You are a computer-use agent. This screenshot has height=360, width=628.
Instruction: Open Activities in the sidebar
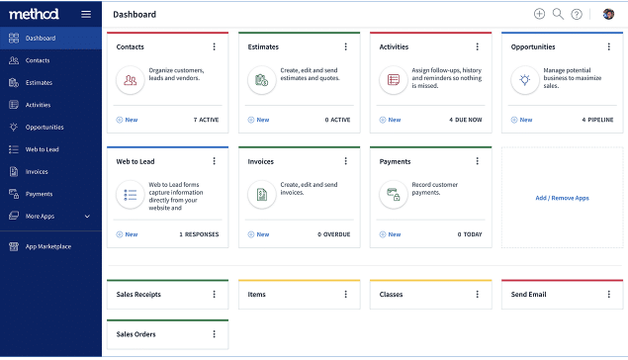50,105
